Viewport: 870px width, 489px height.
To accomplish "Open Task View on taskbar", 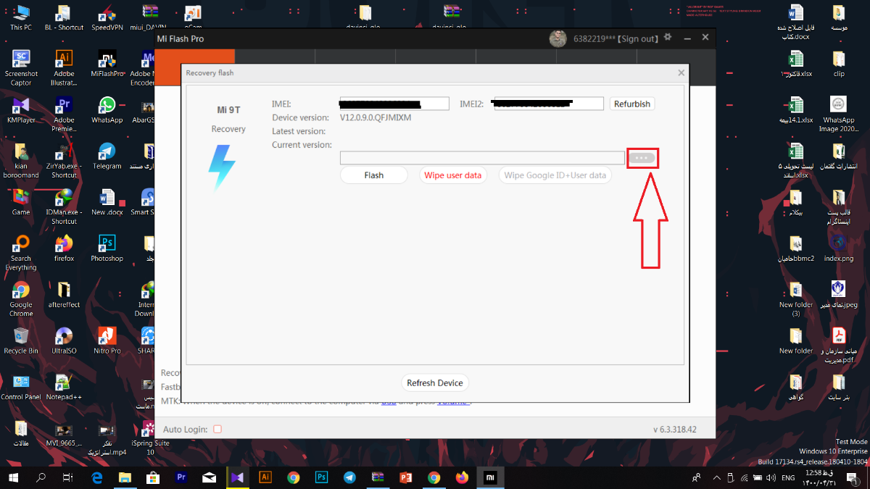I will (67, 477).
